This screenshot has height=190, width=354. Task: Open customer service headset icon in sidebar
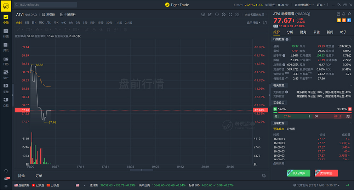(6, 171)
